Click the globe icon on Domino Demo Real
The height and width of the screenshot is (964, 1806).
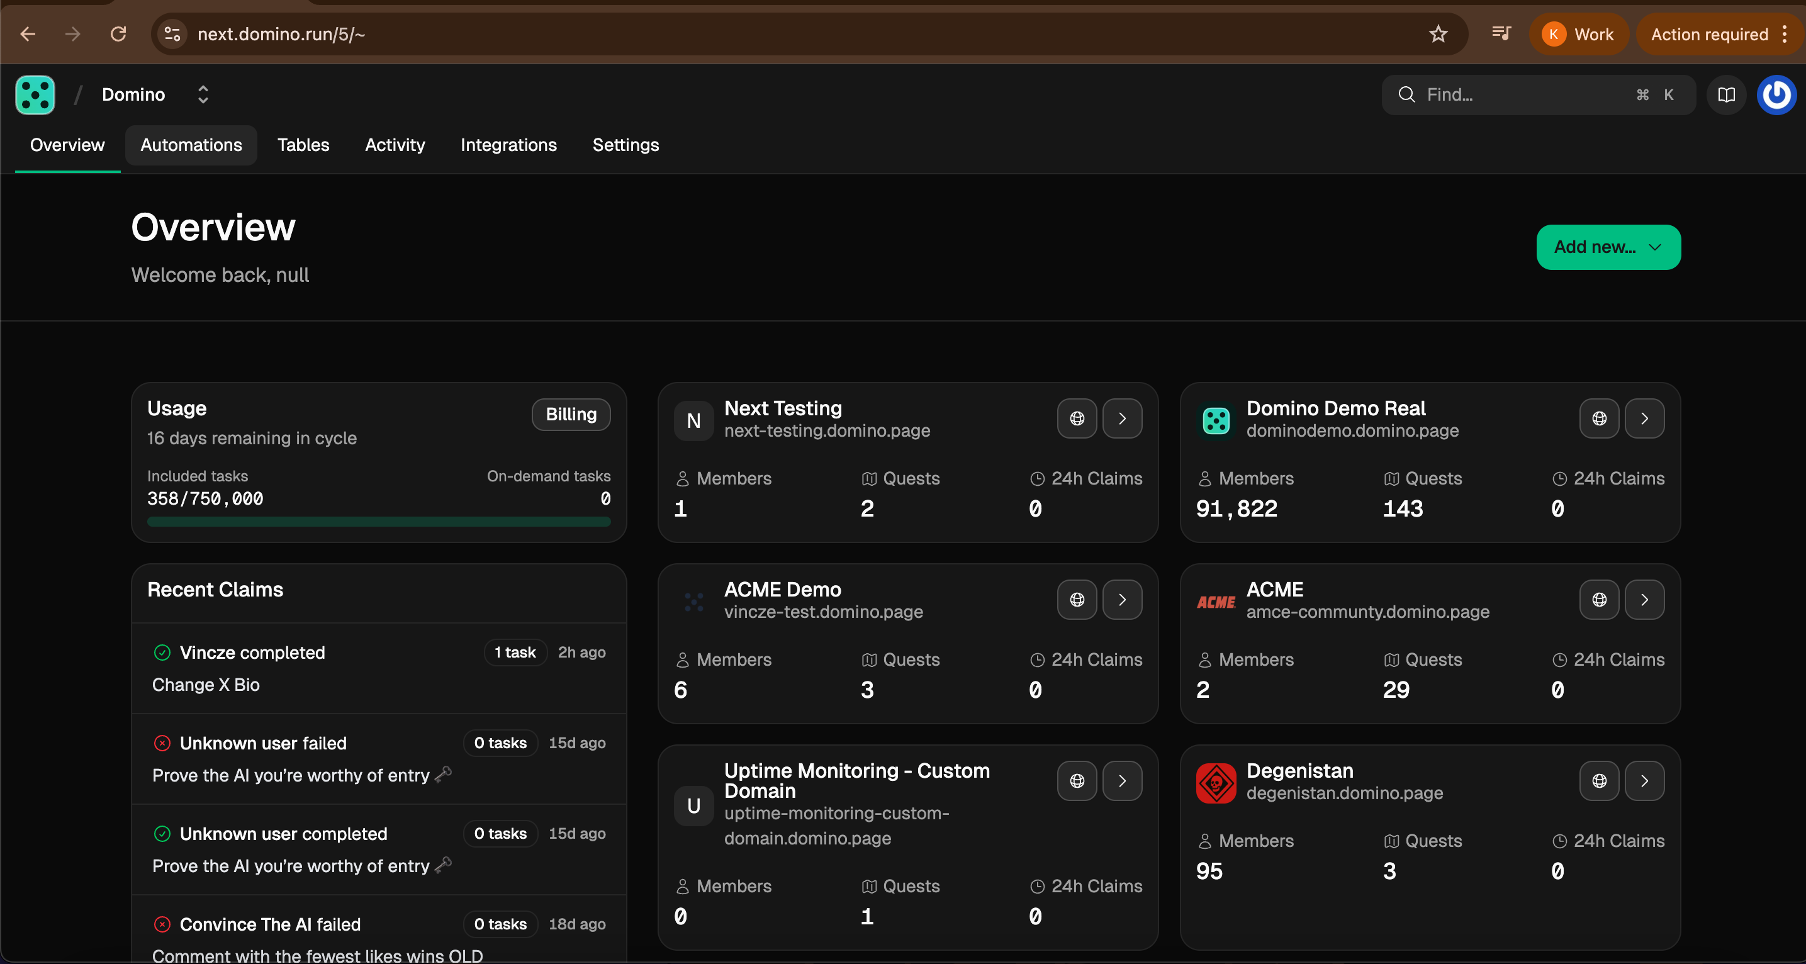[x=1599, y=418]
